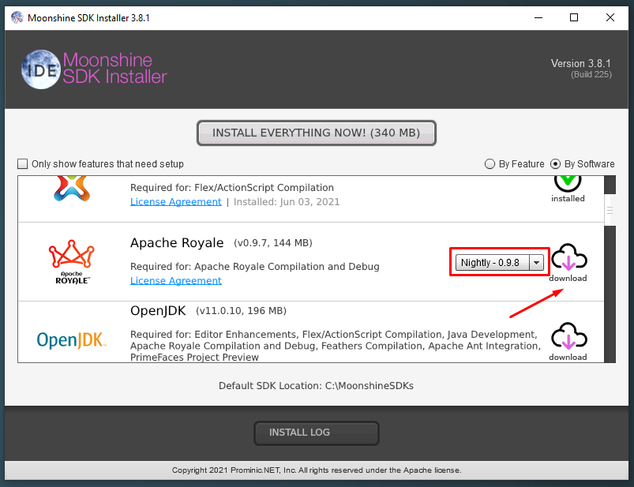Click the OpenJDK logo
Viewport: 634px width, 487px height.
tap(71, 340)
